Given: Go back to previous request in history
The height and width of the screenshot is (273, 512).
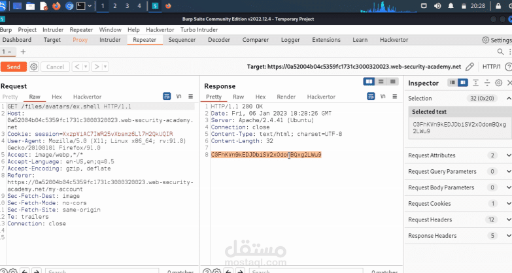Looking at the screenshot, I should 77,67.
